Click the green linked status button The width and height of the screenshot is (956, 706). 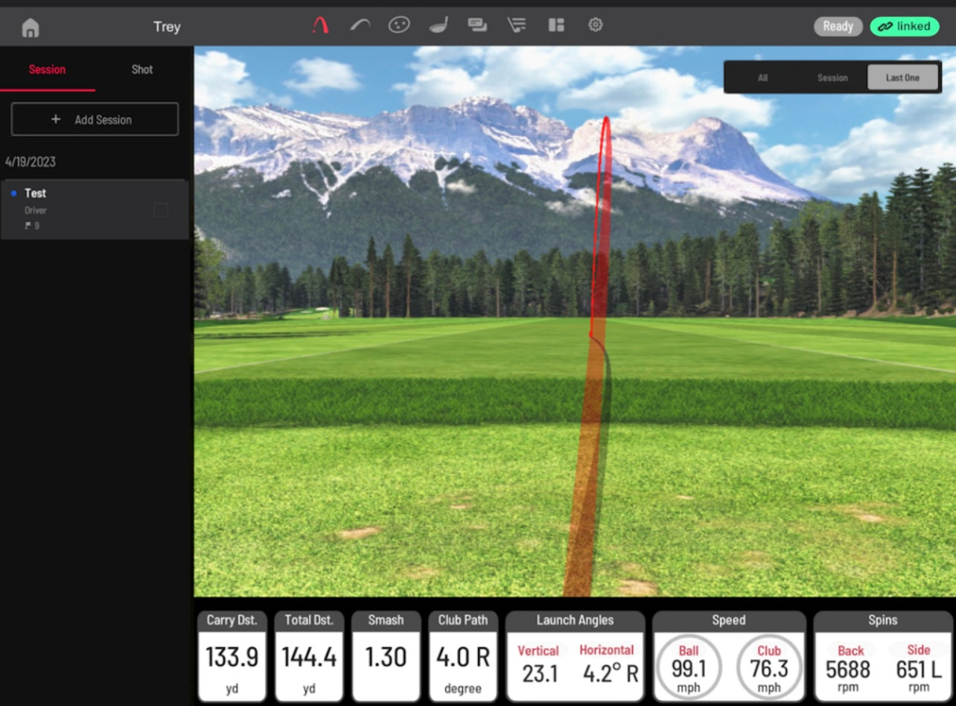[x=904, y=27]
